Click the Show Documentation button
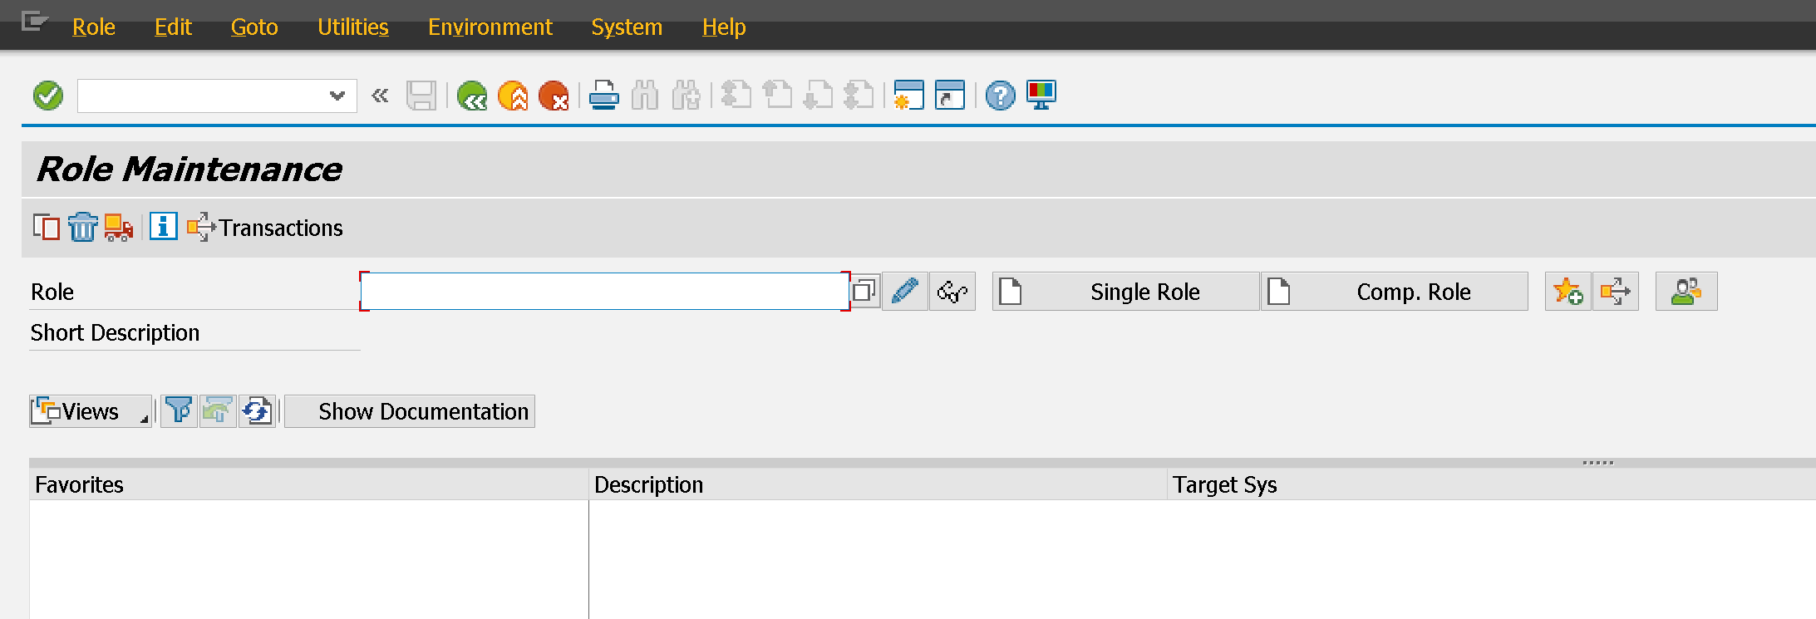Image resolution: width=1816 pixels, height=619 pixels. tap(410, 411)
